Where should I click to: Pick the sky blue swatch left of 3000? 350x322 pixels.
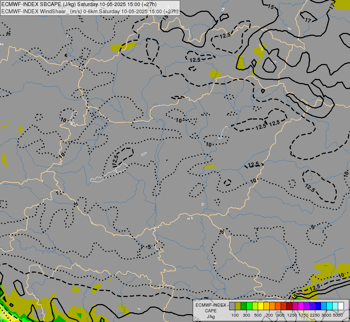point(324,306)
